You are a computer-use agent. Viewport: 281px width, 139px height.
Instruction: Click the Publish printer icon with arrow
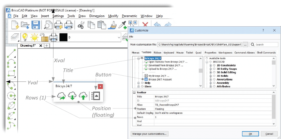[x=68, y=25]
